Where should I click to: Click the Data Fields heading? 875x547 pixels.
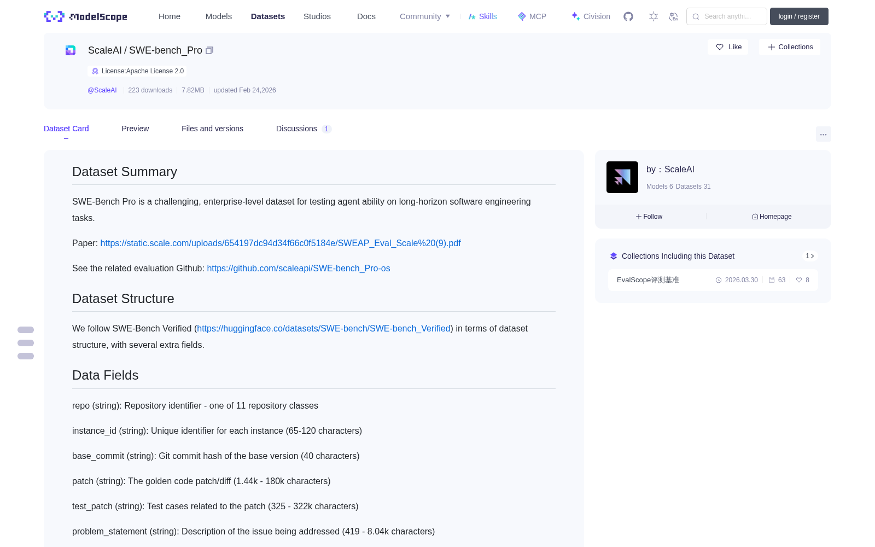click(x=106, y=375)
